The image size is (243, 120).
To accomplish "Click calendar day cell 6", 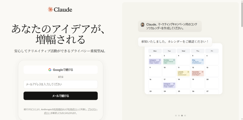I will (x=212, y=59).
